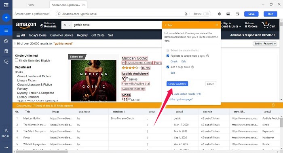Click the Amazon search box with gothic novel
Viewport: 283px width, 153px height.
pos(117,25)
